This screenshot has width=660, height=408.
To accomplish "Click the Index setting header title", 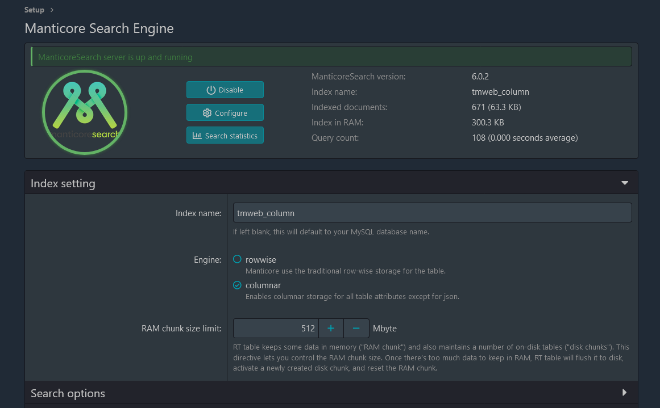I will tap(63, 184).
